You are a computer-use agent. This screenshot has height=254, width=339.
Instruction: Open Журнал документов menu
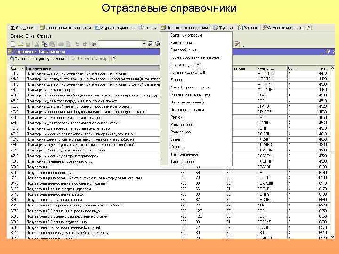click(x=114, y=28)
